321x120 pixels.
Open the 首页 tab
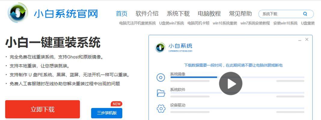point(122,14)
